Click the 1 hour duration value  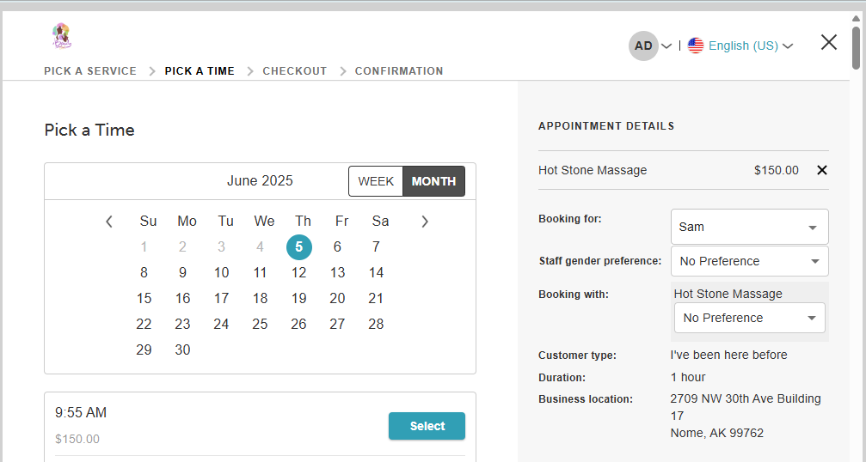click(x=688, y=378)
